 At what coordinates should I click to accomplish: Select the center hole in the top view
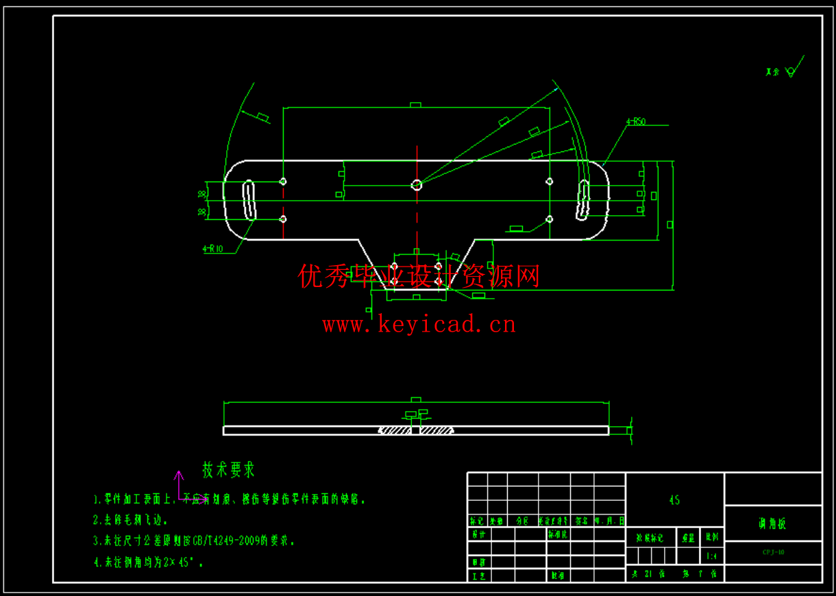click(x=415, y=184)
